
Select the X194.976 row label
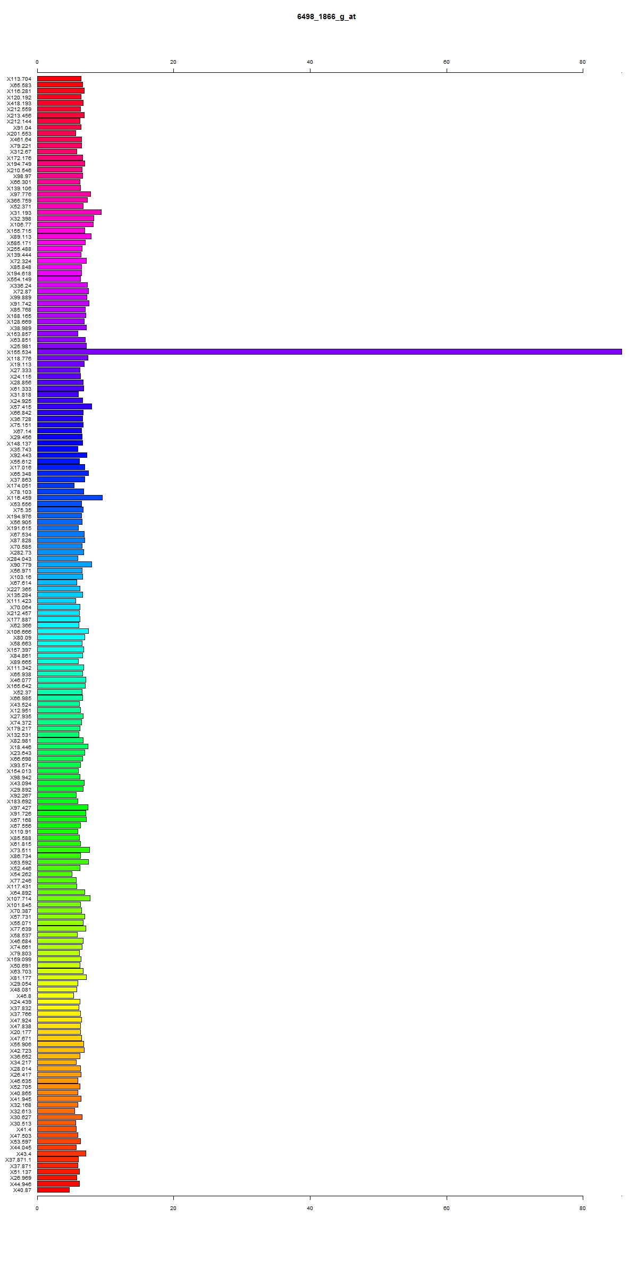pos(19,516)
